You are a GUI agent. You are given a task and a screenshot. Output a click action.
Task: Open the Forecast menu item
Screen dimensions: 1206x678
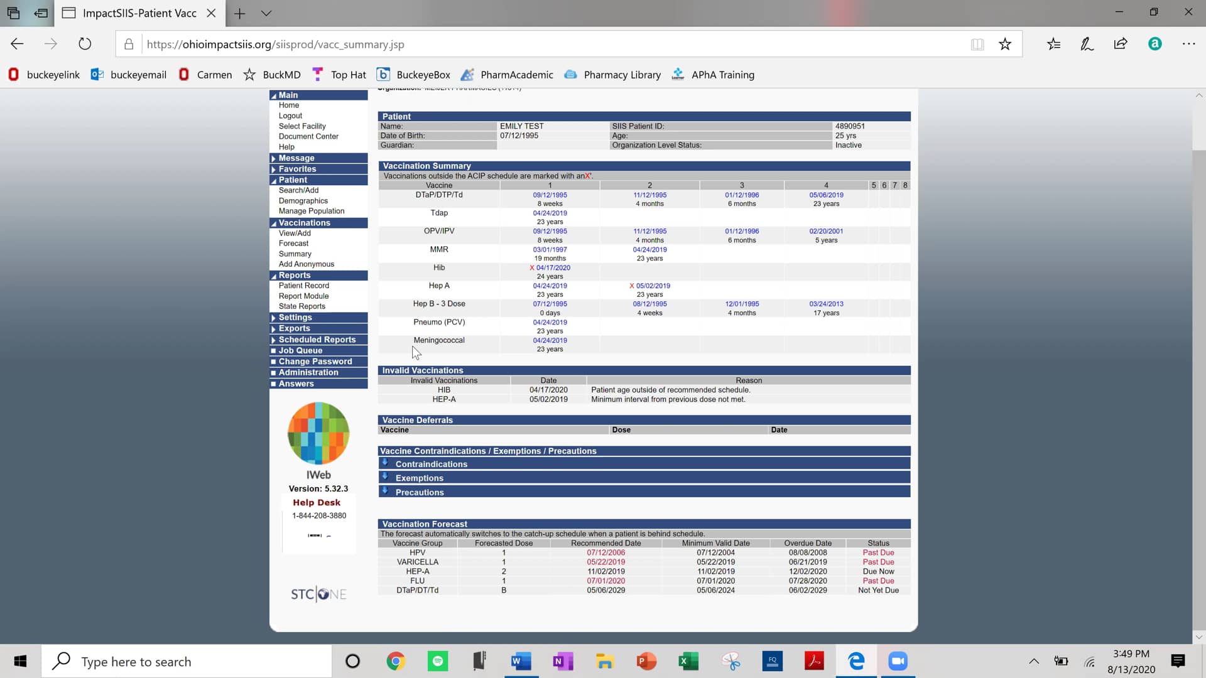coord(293,244)
